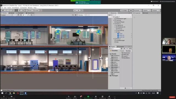This screenshot has height=99, width=176.
Task: Open cloud services icon
Action: coord(131,10)
